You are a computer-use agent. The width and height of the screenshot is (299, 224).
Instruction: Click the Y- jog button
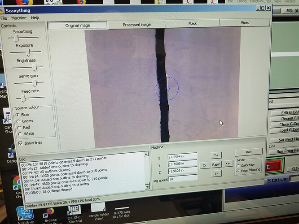(216, 173)
